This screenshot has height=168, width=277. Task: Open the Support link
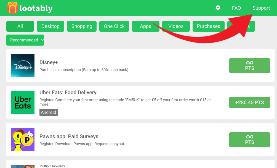click(x=261, y=8)
